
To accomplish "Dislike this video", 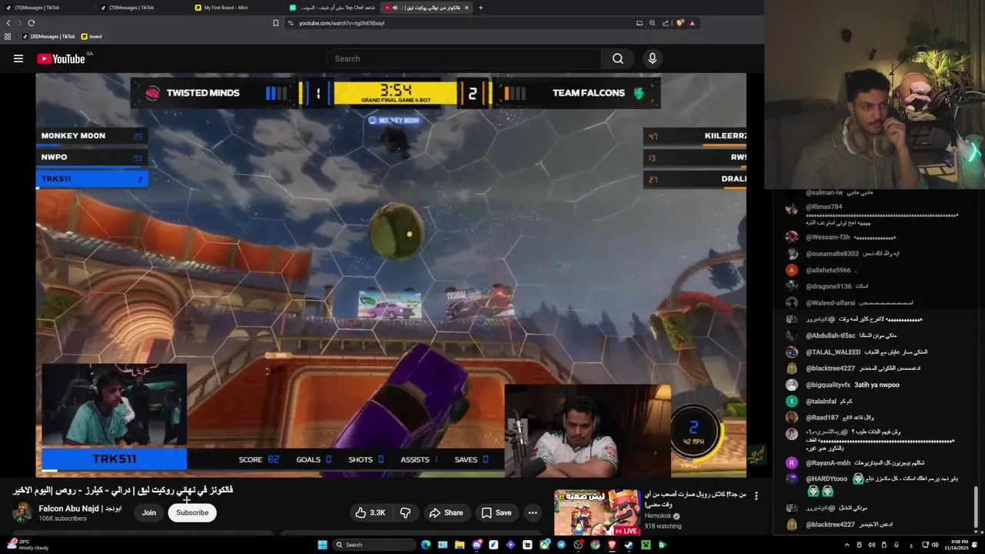I will coord(406,512).
